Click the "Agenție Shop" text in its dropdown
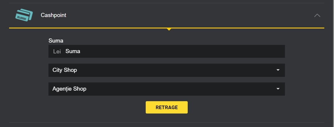 tap(69, 89)
